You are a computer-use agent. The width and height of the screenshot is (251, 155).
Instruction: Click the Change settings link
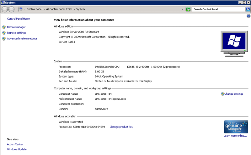[234, 94]
